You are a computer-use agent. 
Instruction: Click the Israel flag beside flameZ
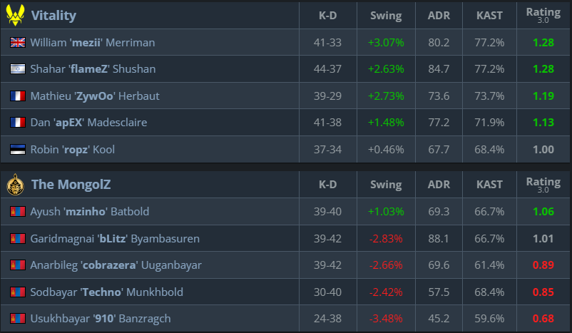tap(18, 69)
